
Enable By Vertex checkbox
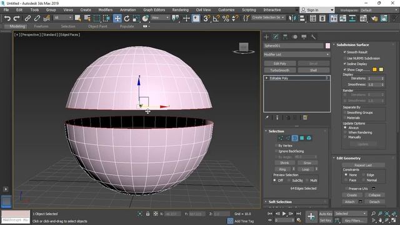pyautogui.click(x=276, y=146)
